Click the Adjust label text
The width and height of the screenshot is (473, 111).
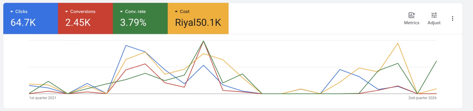click(434, 23)
